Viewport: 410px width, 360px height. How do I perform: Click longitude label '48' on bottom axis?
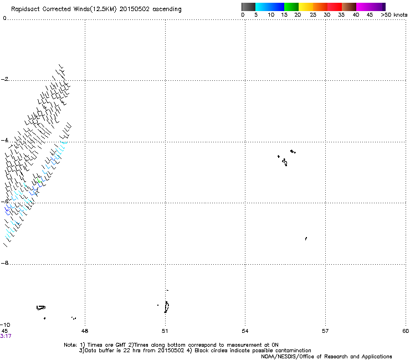pos(85,331)
